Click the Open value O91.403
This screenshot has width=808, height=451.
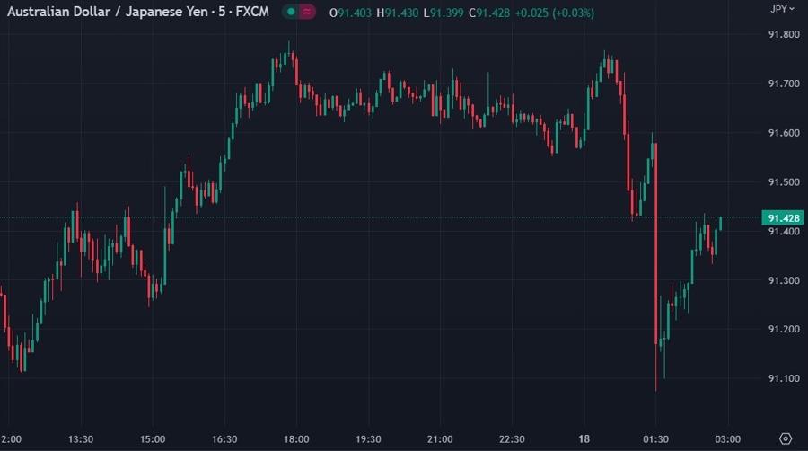click(350, 13)
